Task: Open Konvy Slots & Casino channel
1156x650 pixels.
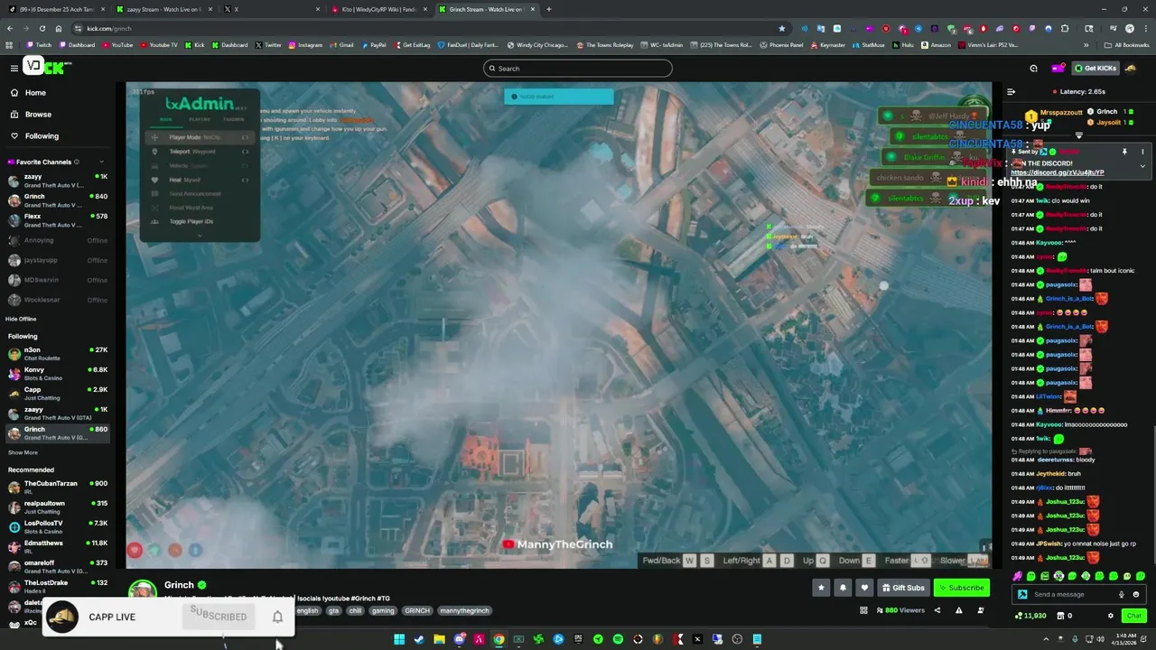Action: pyautogui.click(x=58, y=374)
